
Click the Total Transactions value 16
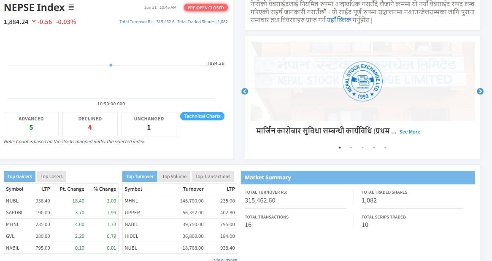[x=248, y=225]
